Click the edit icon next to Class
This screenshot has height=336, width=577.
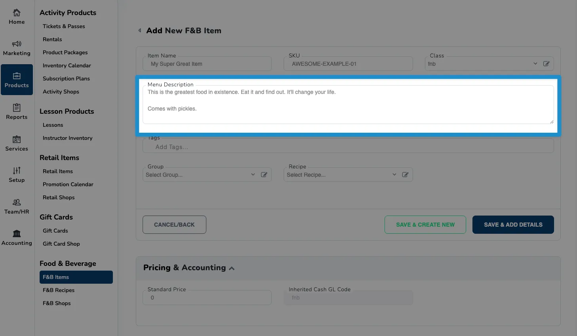[546, 64]
